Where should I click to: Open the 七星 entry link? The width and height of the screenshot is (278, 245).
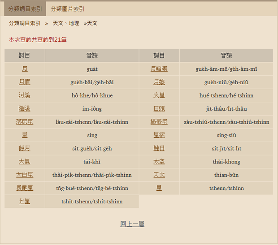[25, 202]
